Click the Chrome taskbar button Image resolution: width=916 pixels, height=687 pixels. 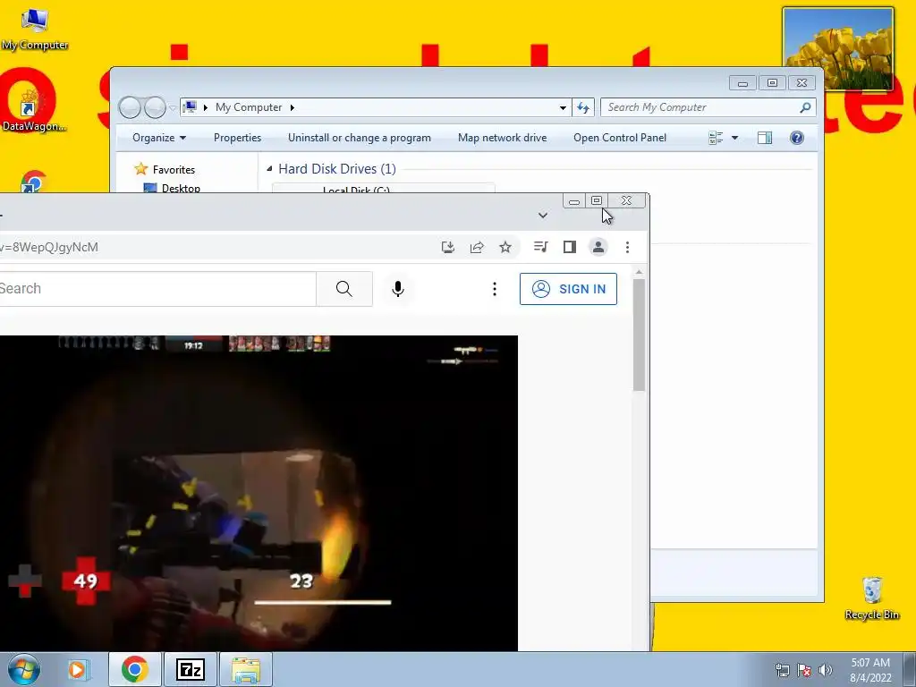tap(135, 669)
